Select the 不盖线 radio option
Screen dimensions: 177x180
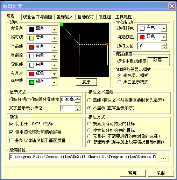89,108
